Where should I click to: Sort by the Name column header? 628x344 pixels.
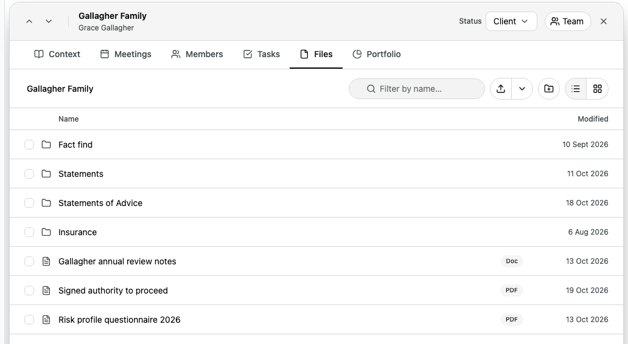(x=69, y=119)
